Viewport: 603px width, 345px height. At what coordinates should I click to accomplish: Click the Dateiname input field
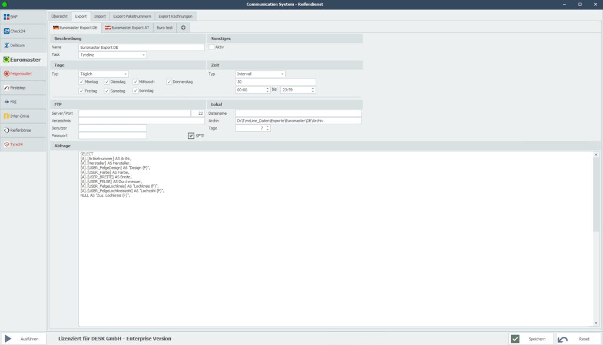pos(299,114)
